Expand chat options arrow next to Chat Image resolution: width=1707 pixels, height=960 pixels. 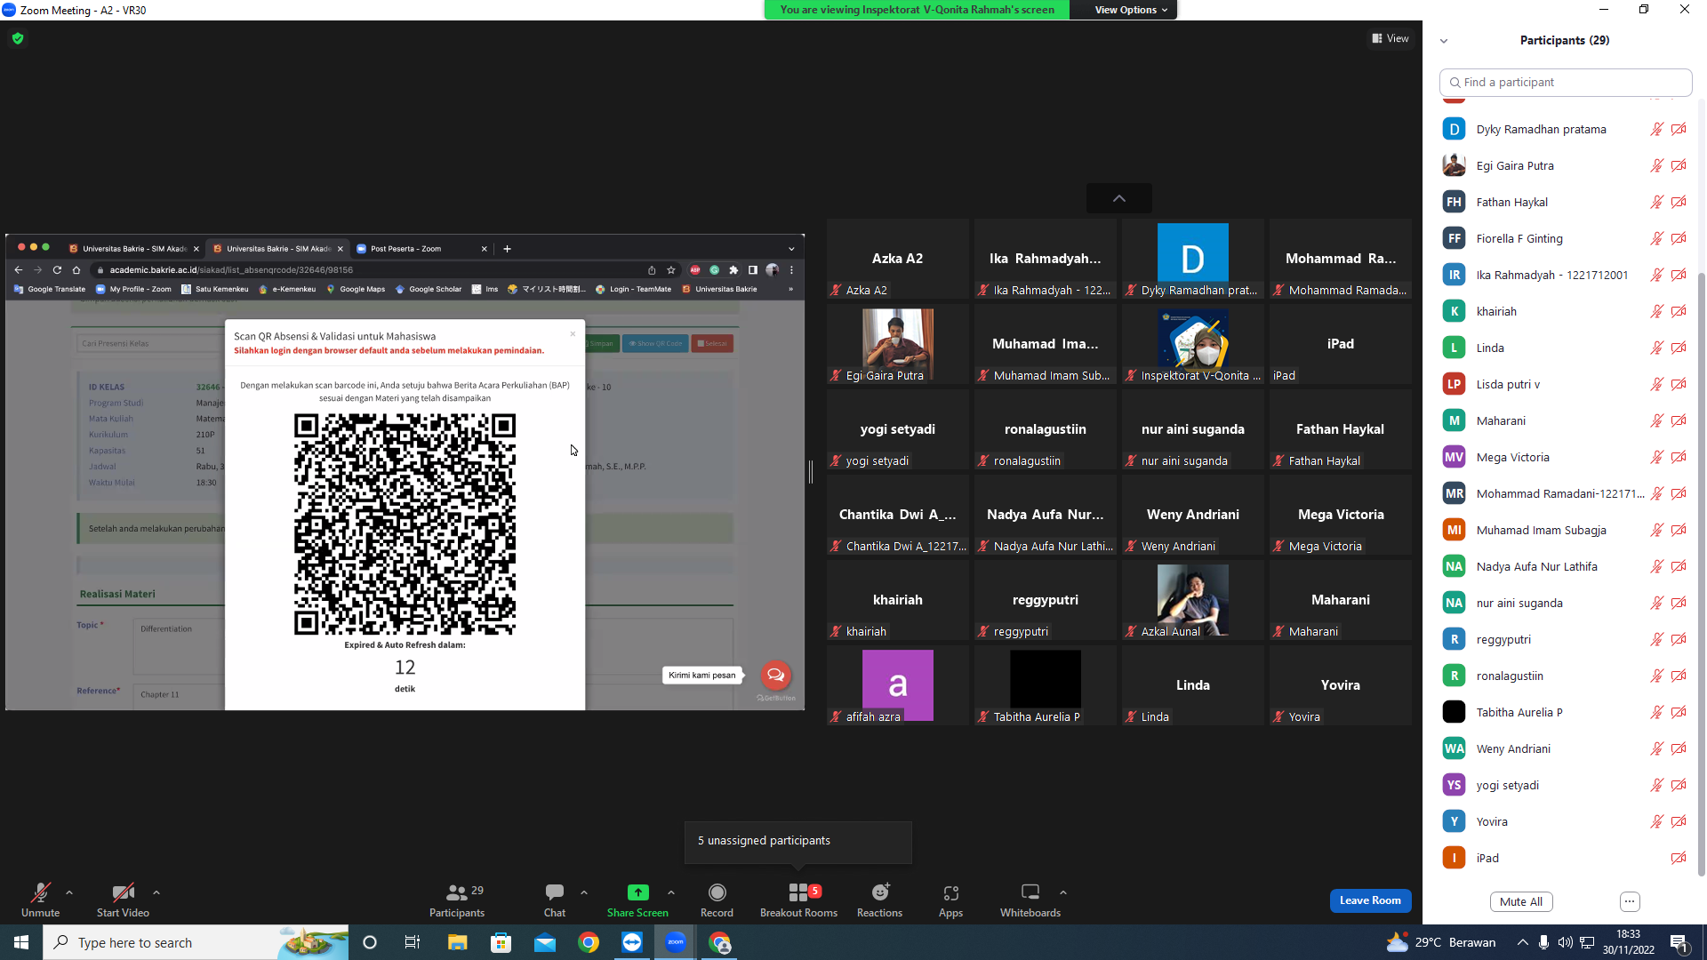pos(584,892)
